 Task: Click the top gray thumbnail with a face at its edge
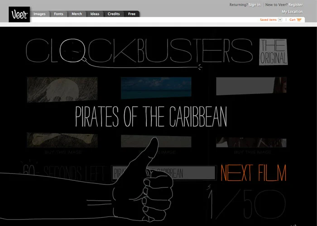point(251,86)
